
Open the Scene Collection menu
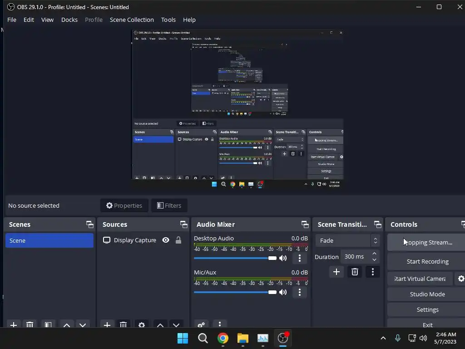(x=132, y=20)
